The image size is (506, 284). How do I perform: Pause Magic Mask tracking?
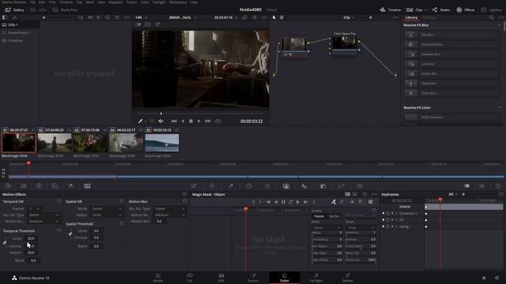click(283, 202)
